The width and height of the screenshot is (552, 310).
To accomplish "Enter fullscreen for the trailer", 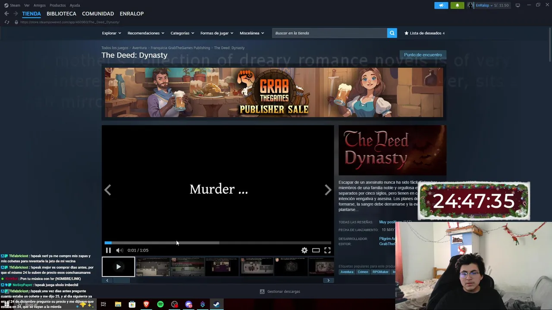I will pyautogui.click(x=327, y=250).
